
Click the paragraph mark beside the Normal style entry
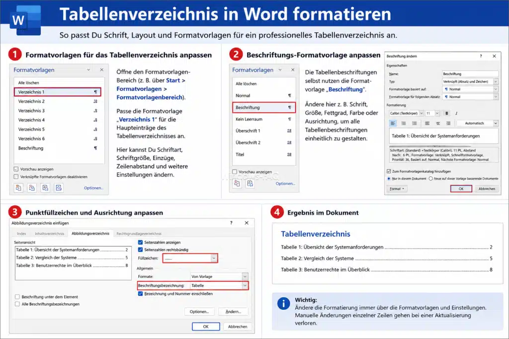290,96
